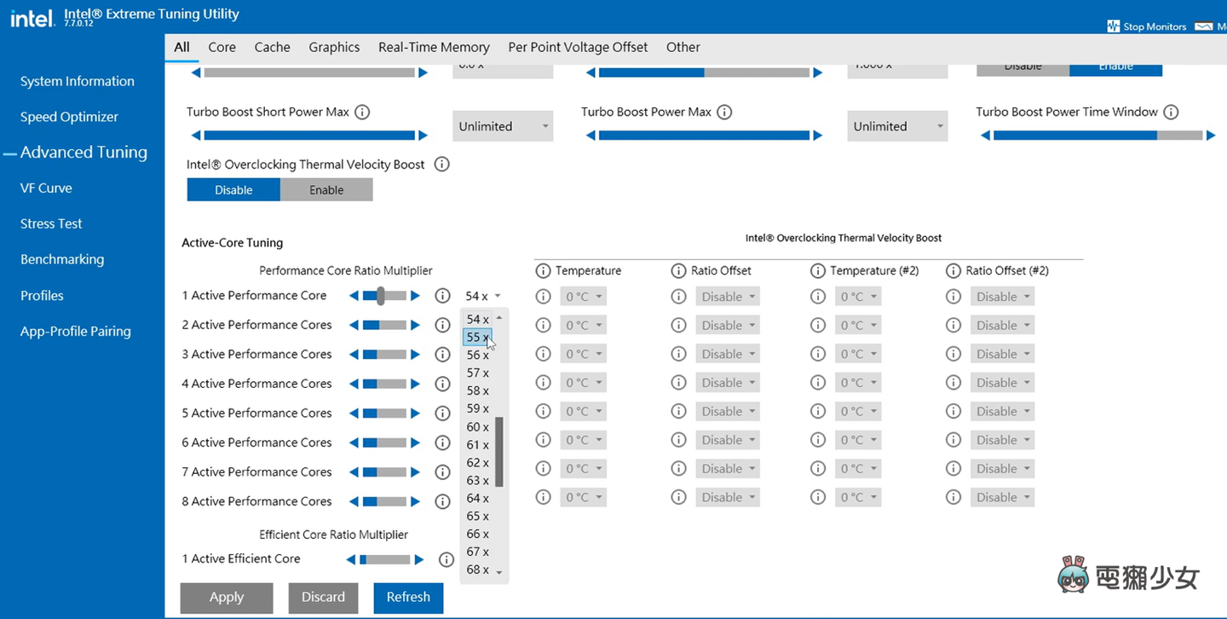Click info icon next to Ratio Offset (#2) header
Image resolution: width=1227 pixels, height=619 pixels.
(953, 270)
